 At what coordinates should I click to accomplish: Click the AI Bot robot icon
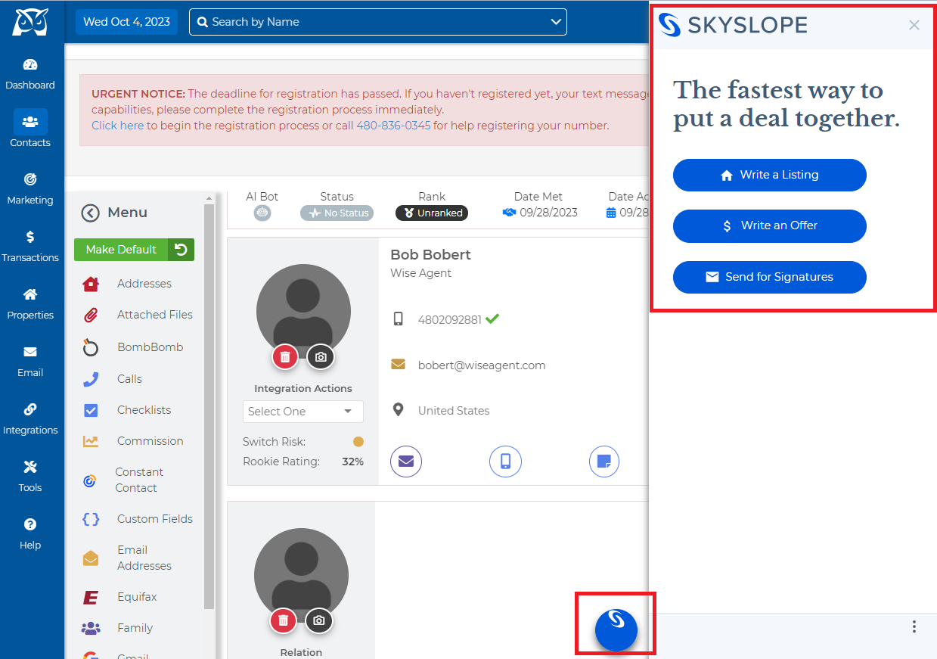(x=262, y=213)
